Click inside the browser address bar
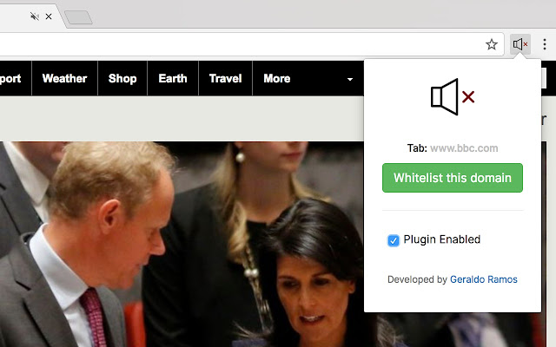 coord(242,44)
